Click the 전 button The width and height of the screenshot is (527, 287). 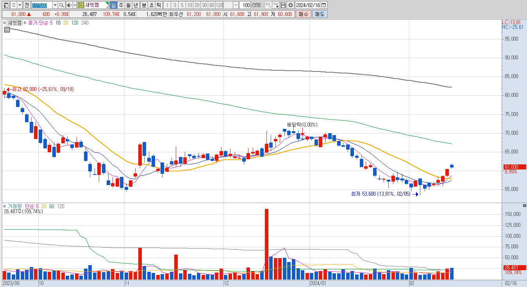point(27,5)
